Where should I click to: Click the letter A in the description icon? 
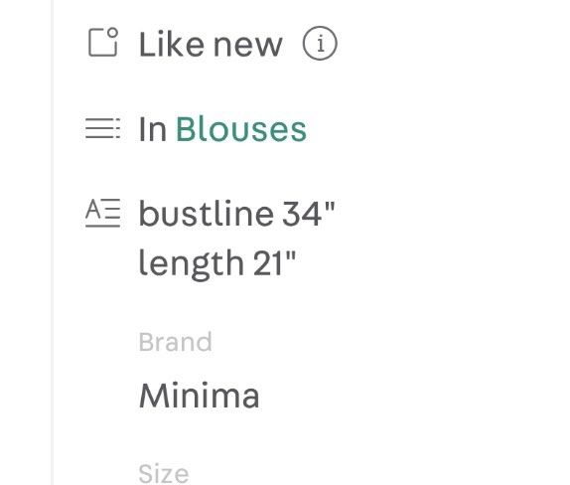(93, 210)
